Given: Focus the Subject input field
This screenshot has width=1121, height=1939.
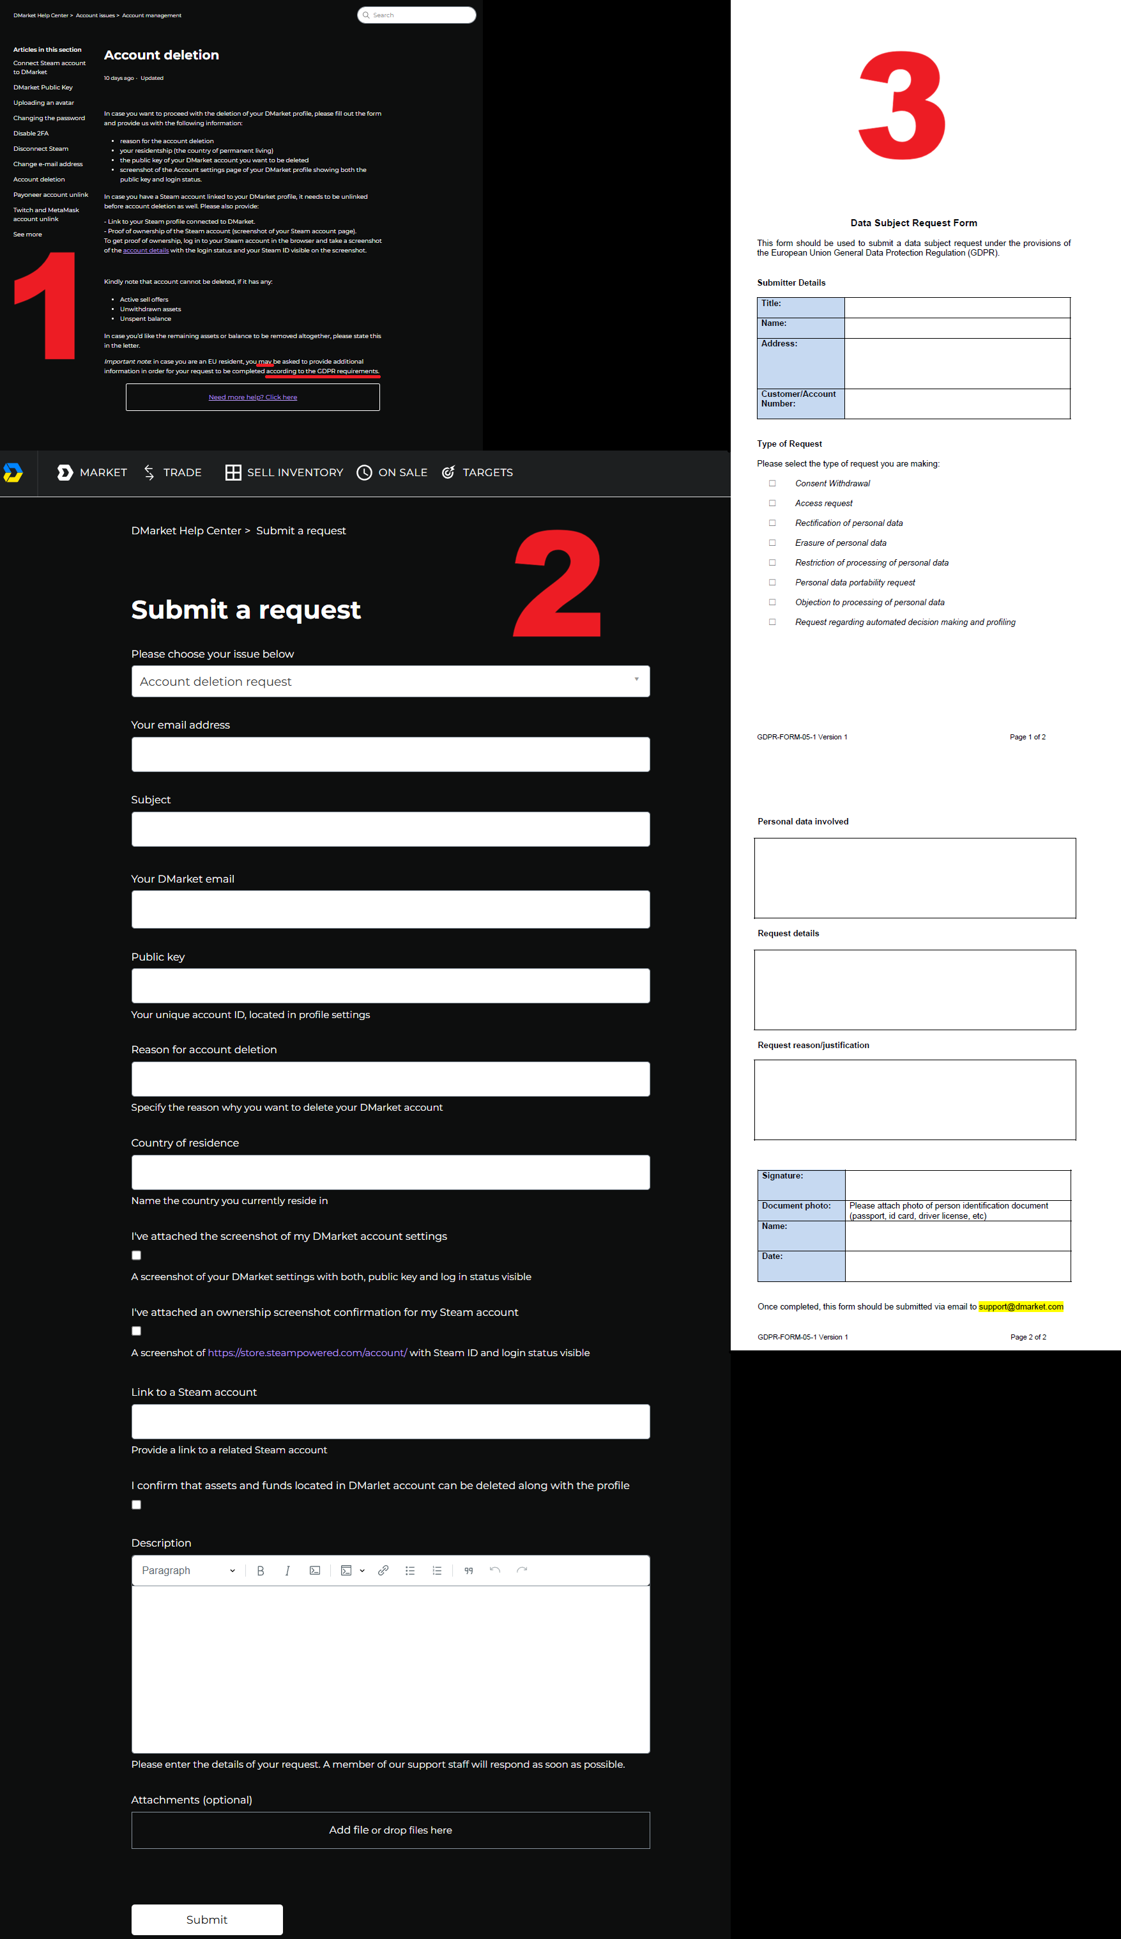Looking at the screenshot, I should click(390, 829).
